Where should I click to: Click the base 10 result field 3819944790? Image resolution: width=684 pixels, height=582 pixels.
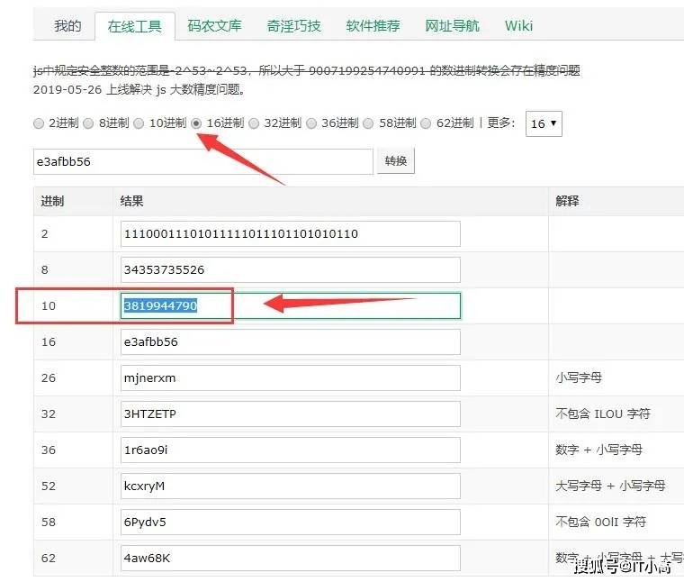tap(290, 305)
